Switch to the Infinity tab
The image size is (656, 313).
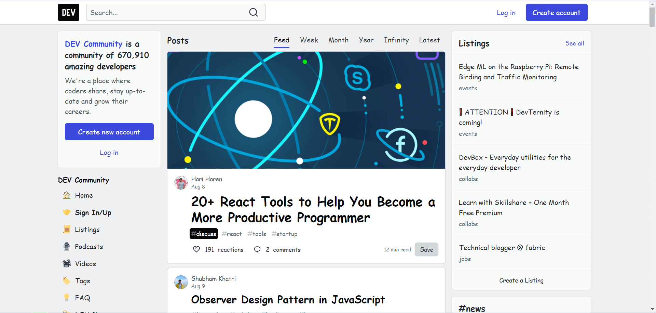pos(396,40)
